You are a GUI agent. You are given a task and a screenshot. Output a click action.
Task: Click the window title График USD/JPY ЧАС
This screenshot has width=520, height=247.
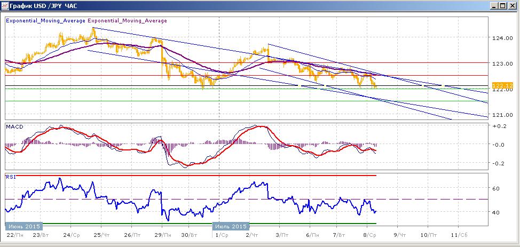[x=43, y=6]
